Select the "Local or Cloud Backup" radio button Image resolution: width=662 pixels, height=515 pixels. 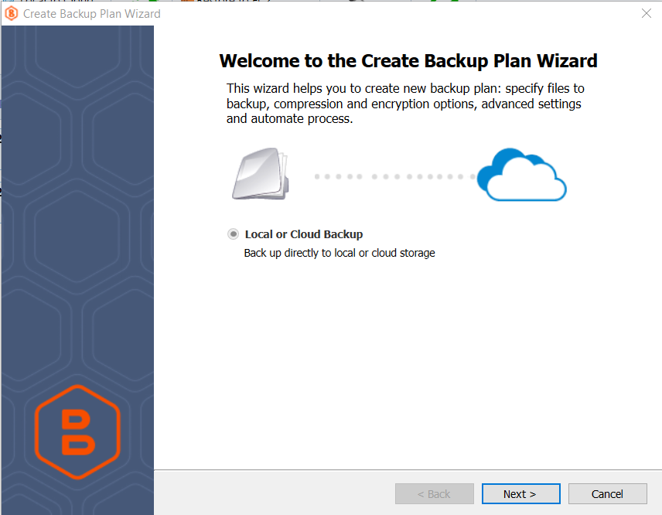tap(233, 234)
